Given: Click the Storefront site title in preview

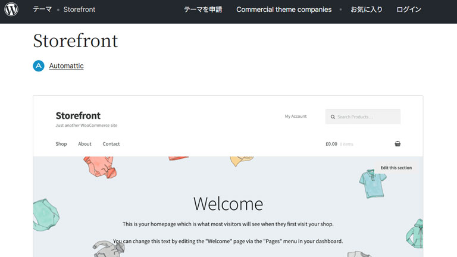Looking at the screenshot, I should click(78, 115).
